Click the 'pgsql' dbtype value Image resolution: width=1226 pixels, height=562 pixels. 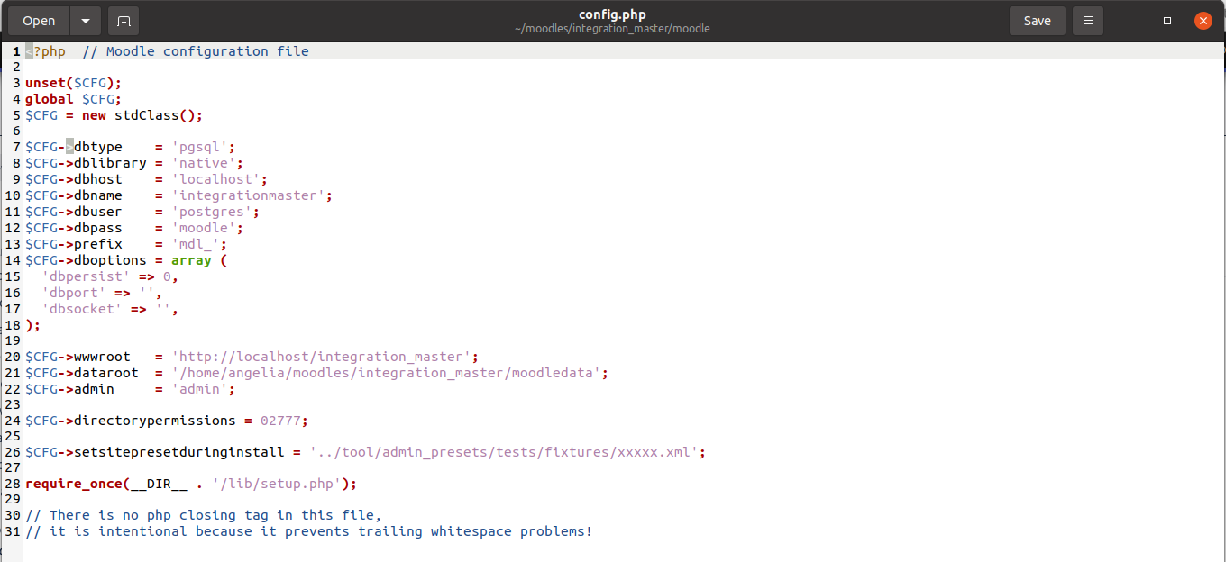click(x=199, y=147)
